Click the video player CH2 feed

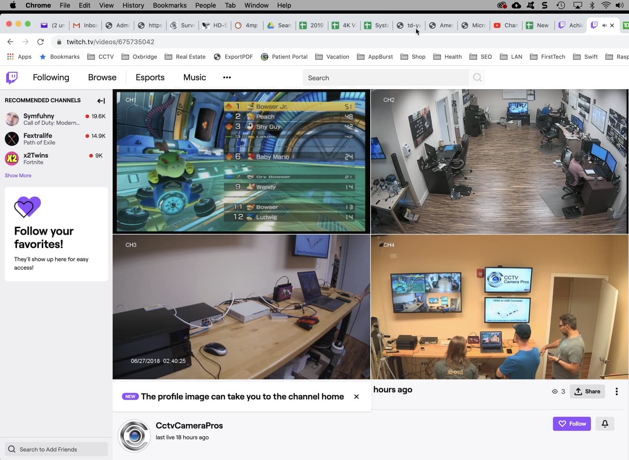click(500, 162)
